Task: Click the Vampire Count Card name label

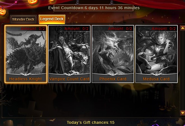Action: pos(69,79)
